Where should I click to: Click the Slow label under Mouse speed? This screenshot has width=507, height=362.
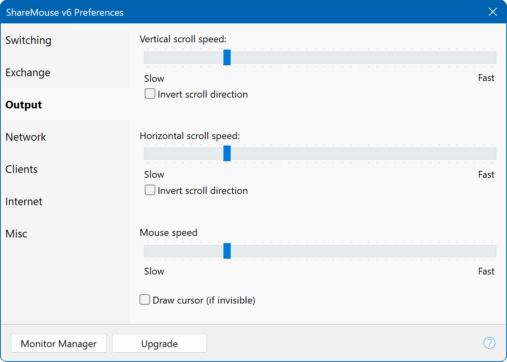pos(154,271)
